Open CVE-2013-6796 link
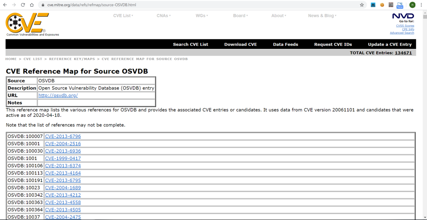The image size is (427, 220). [63, 136]
